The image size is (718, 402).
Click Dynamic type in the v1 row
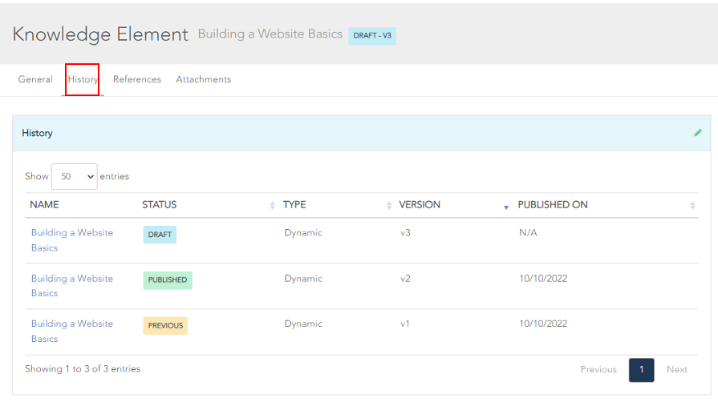pos(303,324)
